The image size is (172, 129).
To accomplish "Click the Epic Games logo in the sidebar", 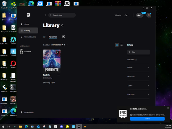I will point(28,15).
